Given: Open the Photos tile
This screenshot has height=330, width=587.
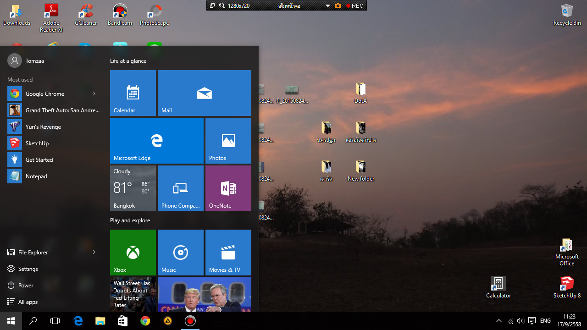Looking at the screenshot, I should pos(228,141).
